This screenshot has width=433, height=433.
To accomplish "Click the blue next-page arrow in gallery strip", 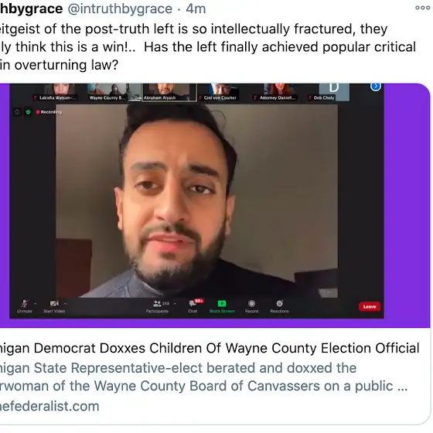I will click(376, 87).
